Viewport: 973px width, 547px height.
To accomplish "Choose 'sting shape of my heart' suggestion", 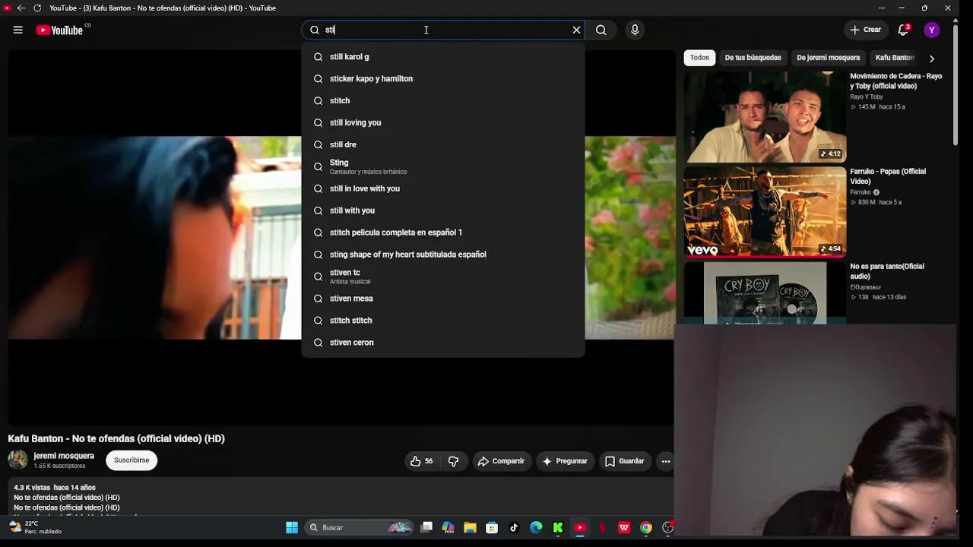I will click(x=443, y=255).
